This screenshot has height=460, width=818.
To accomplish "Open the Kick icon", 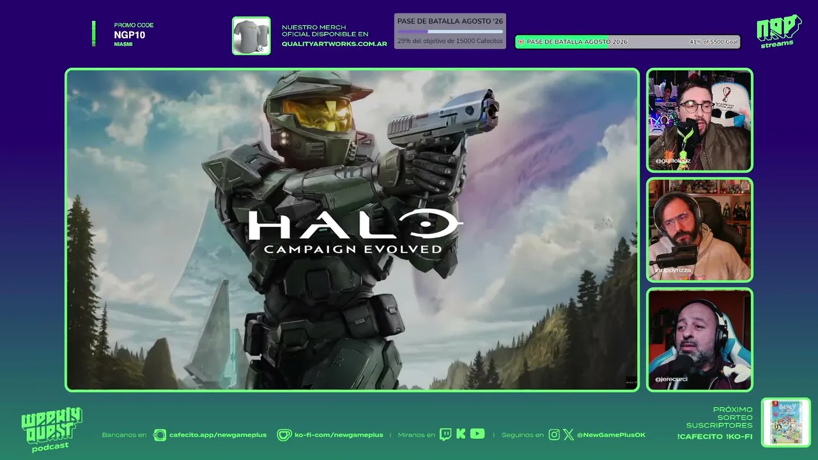I will point(461,434).
